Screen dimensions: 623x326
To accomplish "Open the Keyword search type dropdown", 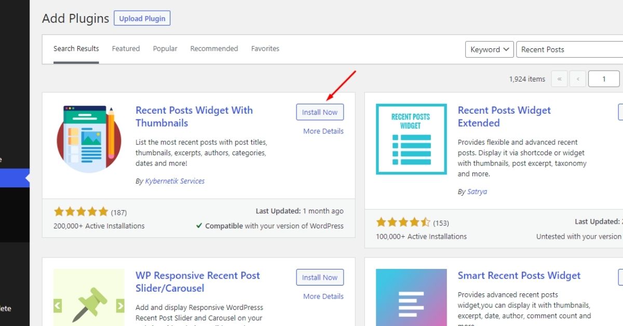I will [489, 49].
